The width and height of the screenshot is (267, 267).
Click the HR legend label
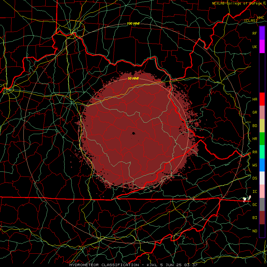255,139
